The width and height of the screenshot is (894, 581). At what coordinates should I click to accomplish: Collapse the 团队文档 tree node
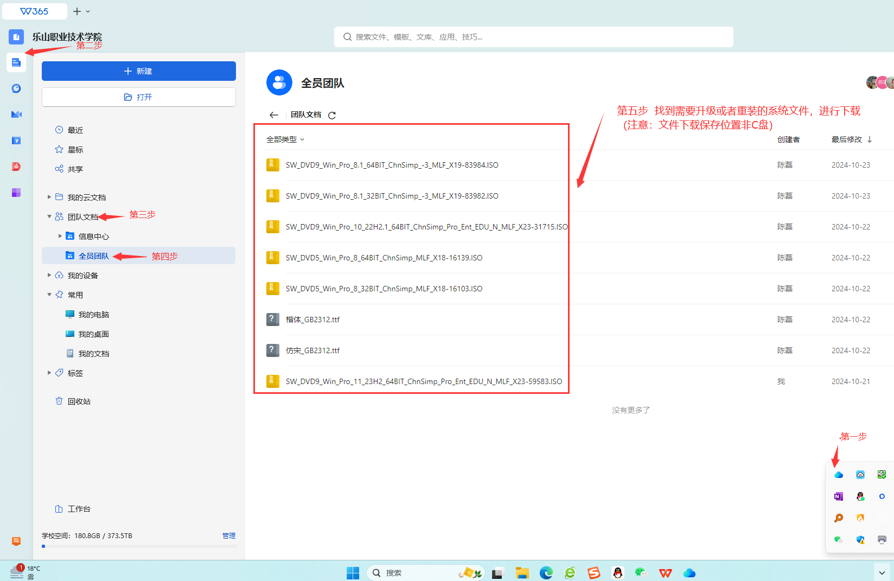(49, 217)
